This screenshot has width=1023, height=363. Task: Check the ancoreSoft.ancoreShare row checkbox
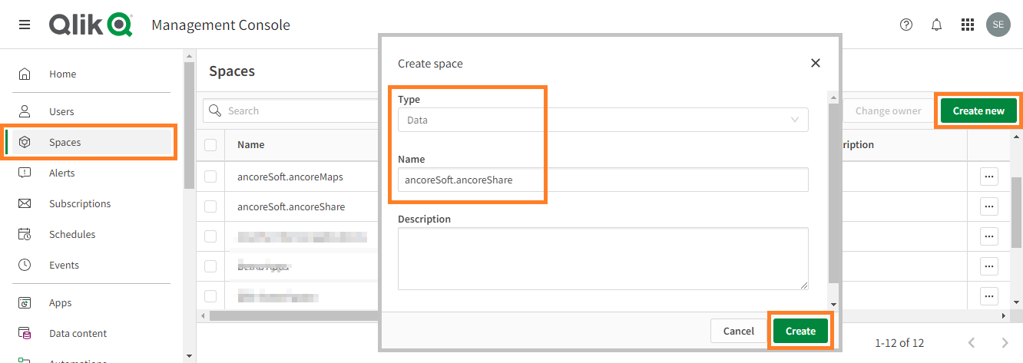click(210, 206)
